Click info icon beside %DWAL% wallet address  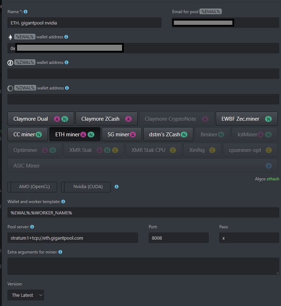(x=67, y=88)
